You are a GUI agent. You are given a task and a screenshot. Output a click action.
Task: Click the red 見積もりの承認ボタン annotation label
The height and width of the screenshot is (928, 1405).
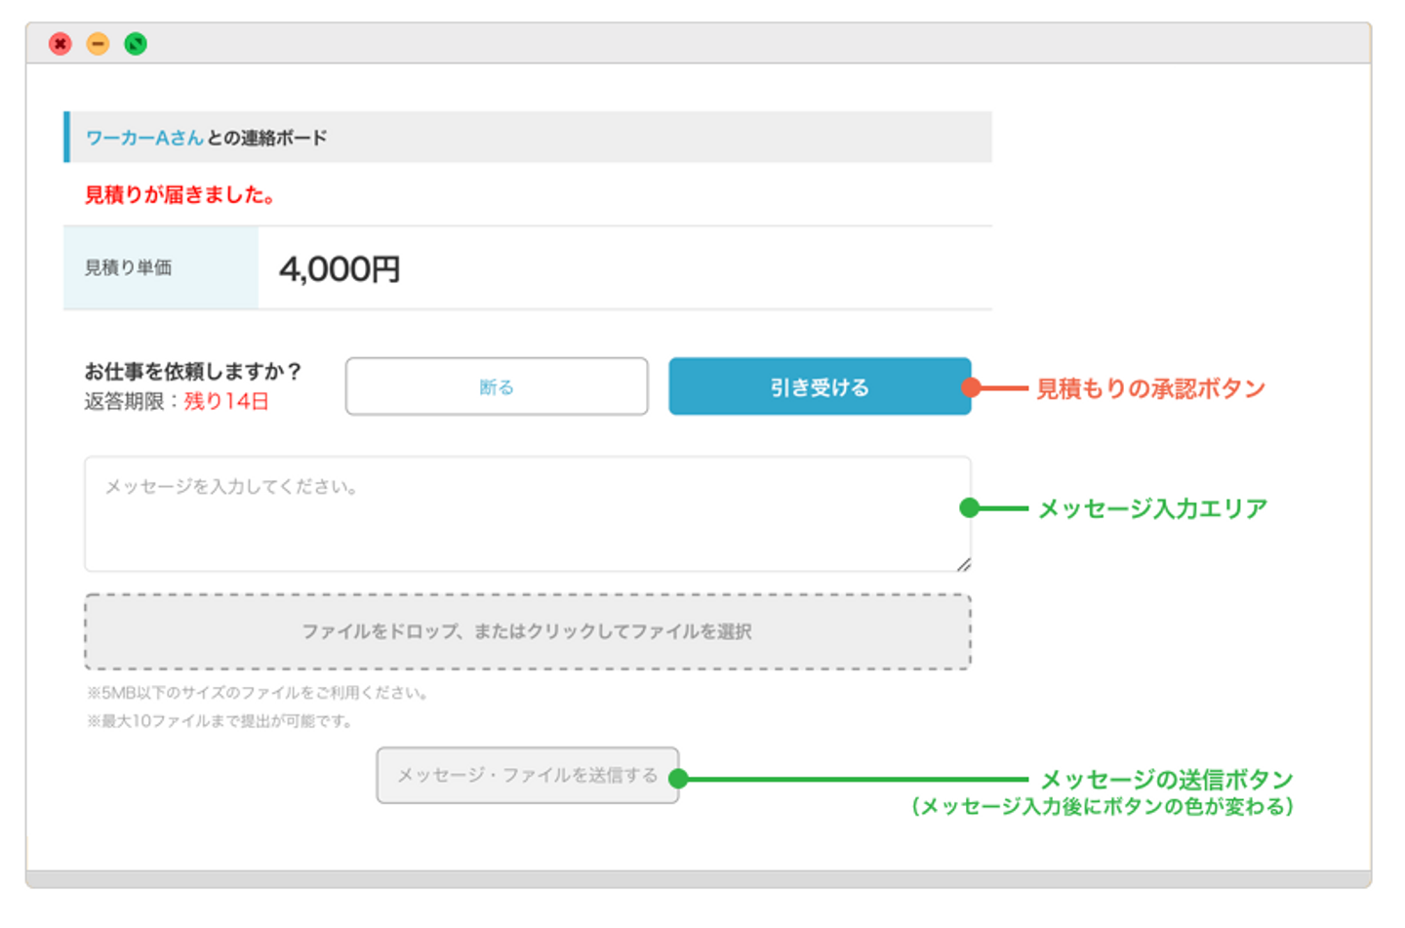click(1150, 388)
